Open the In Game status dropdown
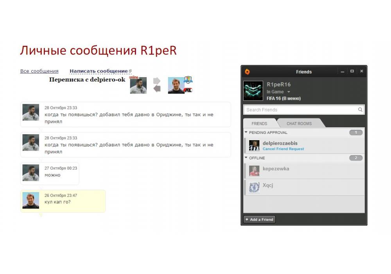 click(289, 92)
